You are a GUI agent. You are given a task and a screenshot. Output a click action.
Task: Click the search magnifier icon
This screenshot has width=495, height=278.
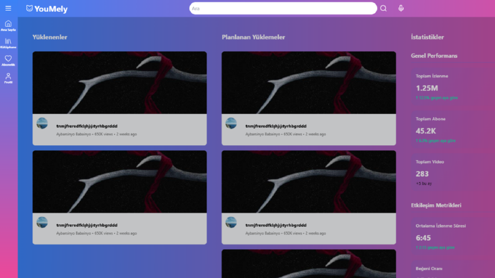pyautogui.click(x=383, y=9)
